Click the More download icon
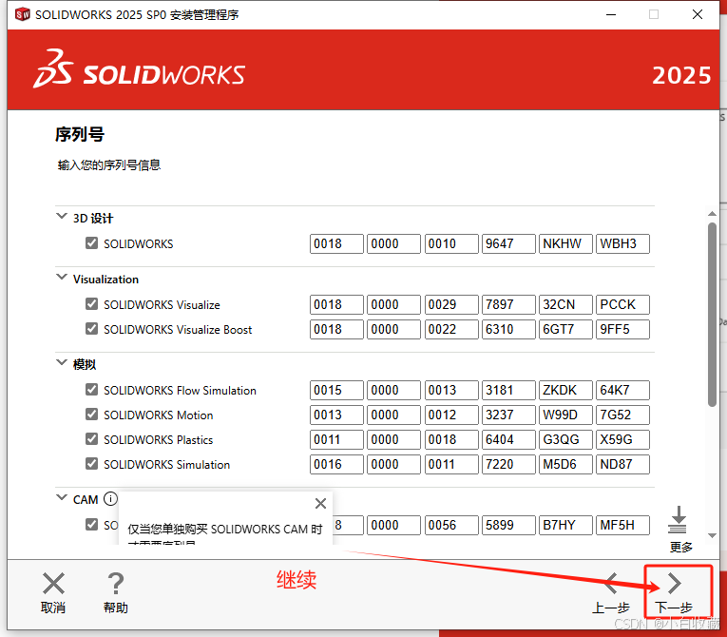 pyautogui.click(x=678, y=520)
